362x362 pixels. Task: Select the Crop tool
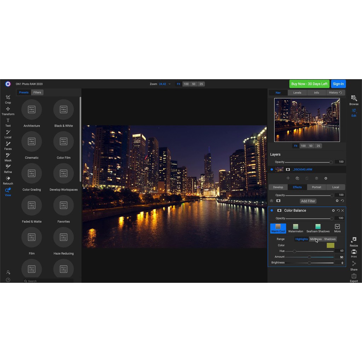(8, 99)
